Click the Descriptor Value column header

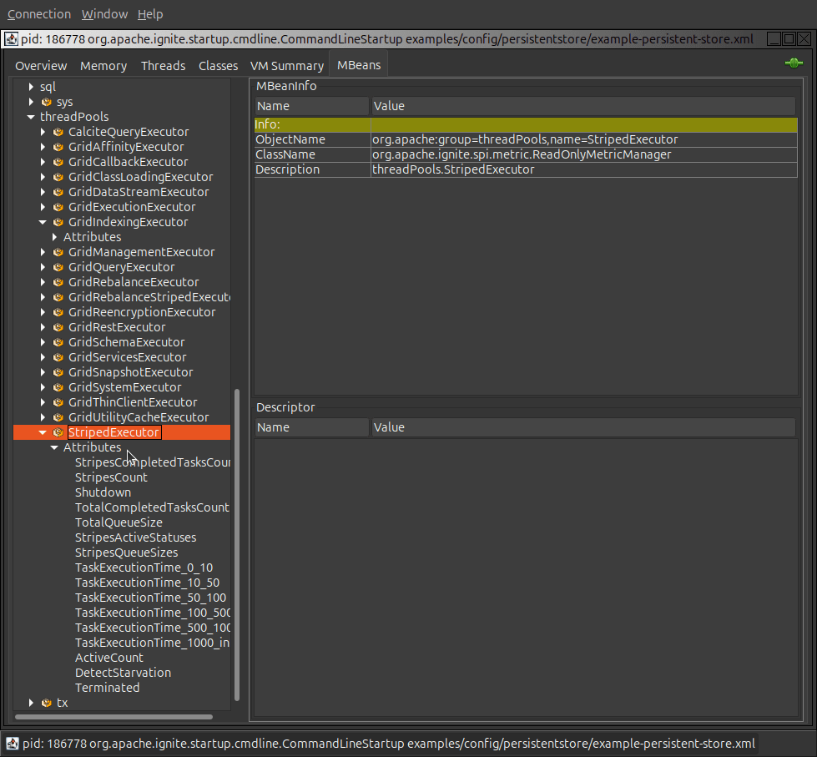click(583, 427)
